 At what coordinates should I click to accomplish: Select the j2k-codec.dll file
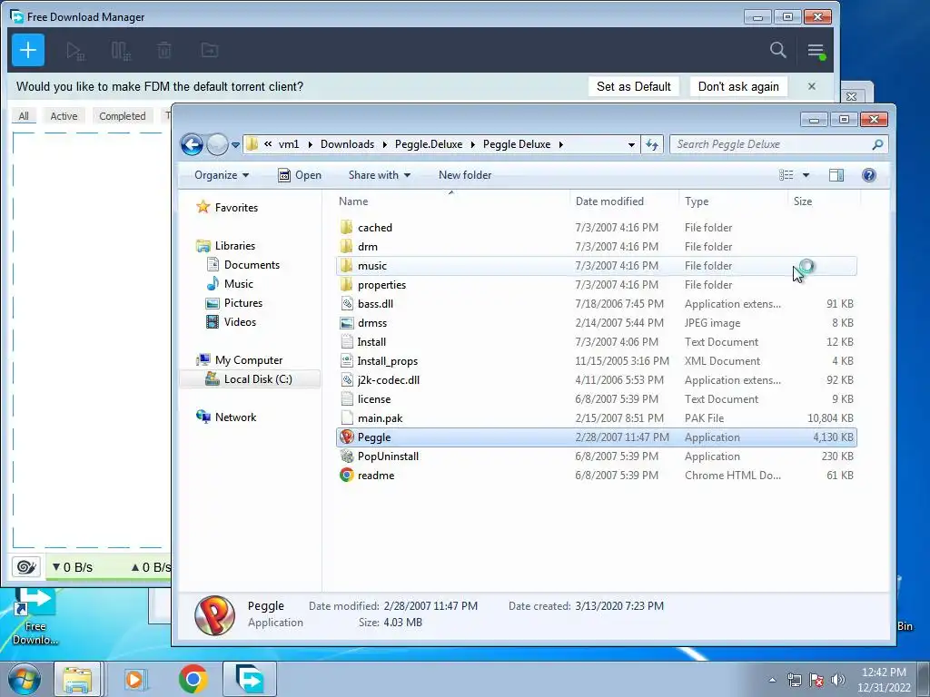click(596, 380)
